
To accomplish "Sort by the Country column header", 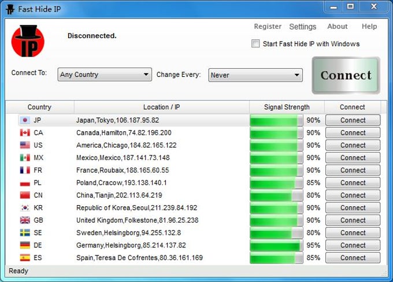I will coord(40,107).
